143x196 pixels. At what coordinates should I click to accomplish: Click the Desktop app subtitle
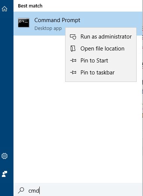coord(48,28)
